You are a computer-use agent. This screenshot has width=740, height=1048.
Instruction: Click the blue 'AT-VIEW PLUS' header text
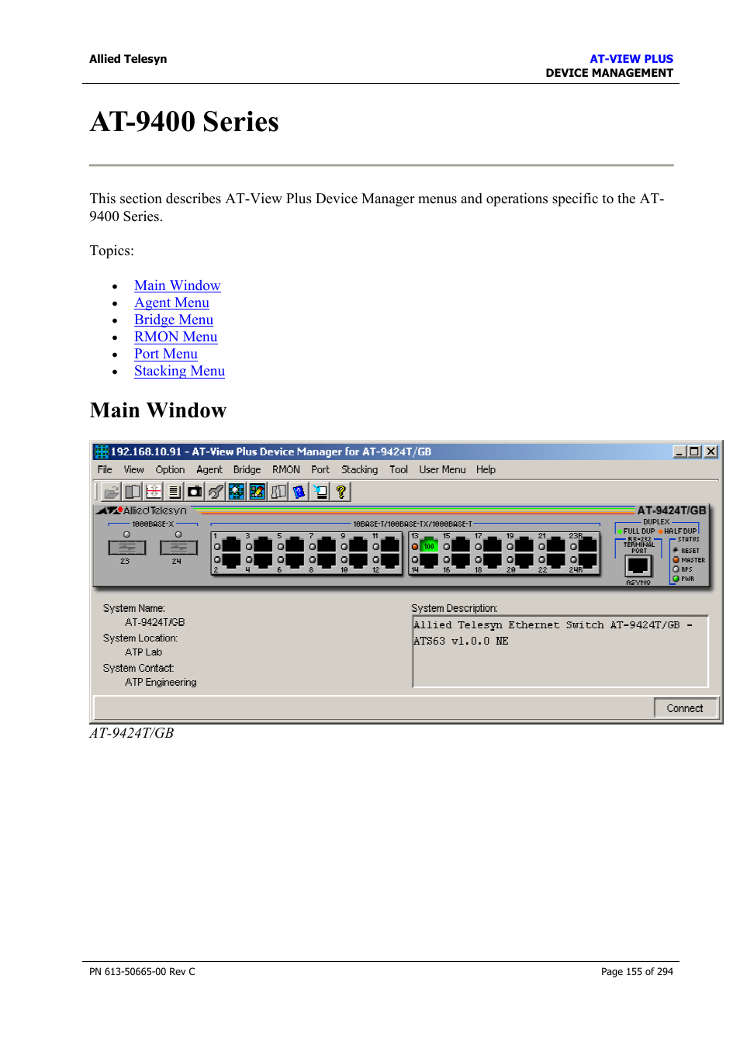click(x=631, y=59)
